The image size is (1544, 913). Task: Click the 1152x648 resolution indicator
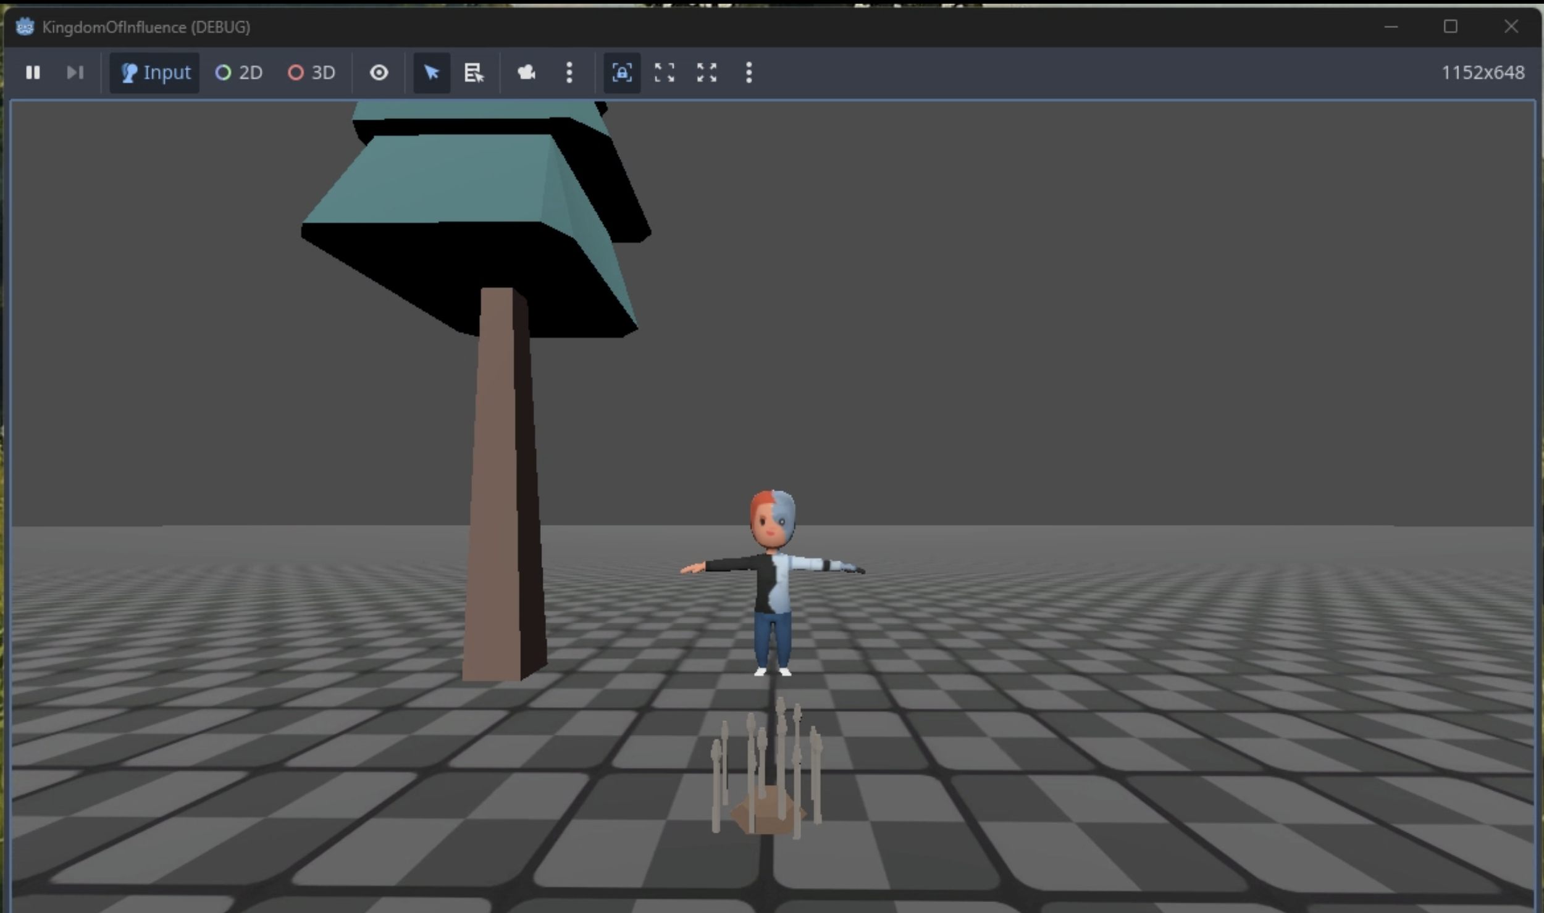[1482, 73]
